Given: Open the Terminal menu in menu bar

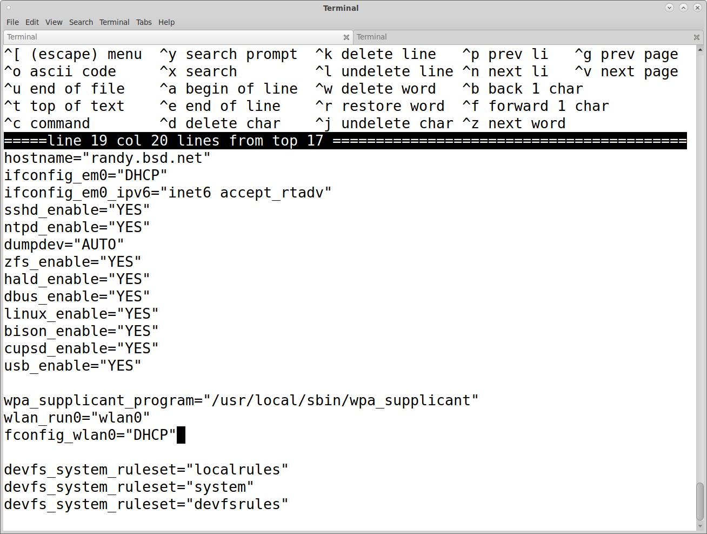Looking at the screenshot, I should click(x=114, y=22).
